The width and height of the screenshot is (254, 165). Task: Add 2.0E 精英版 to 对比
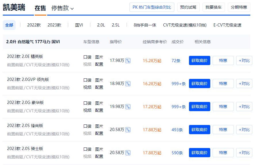coord(244,60)
